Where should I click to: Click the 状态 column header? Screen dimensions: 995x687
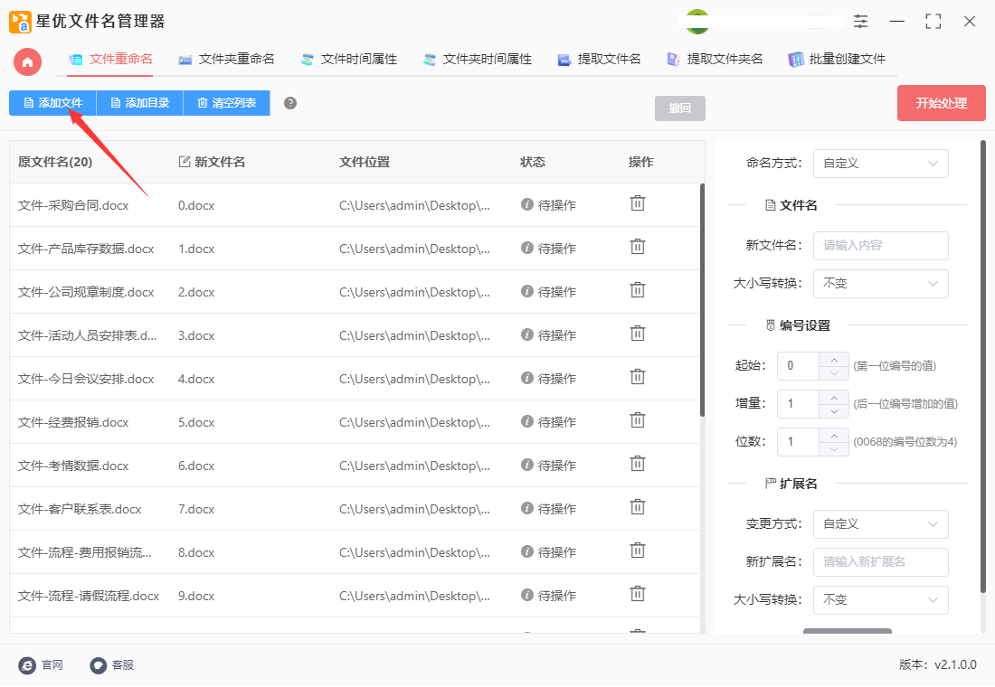click(533, 162)
